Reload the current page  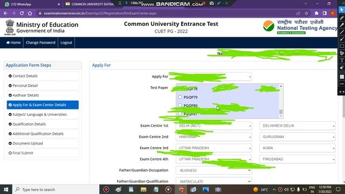point(22,13)
